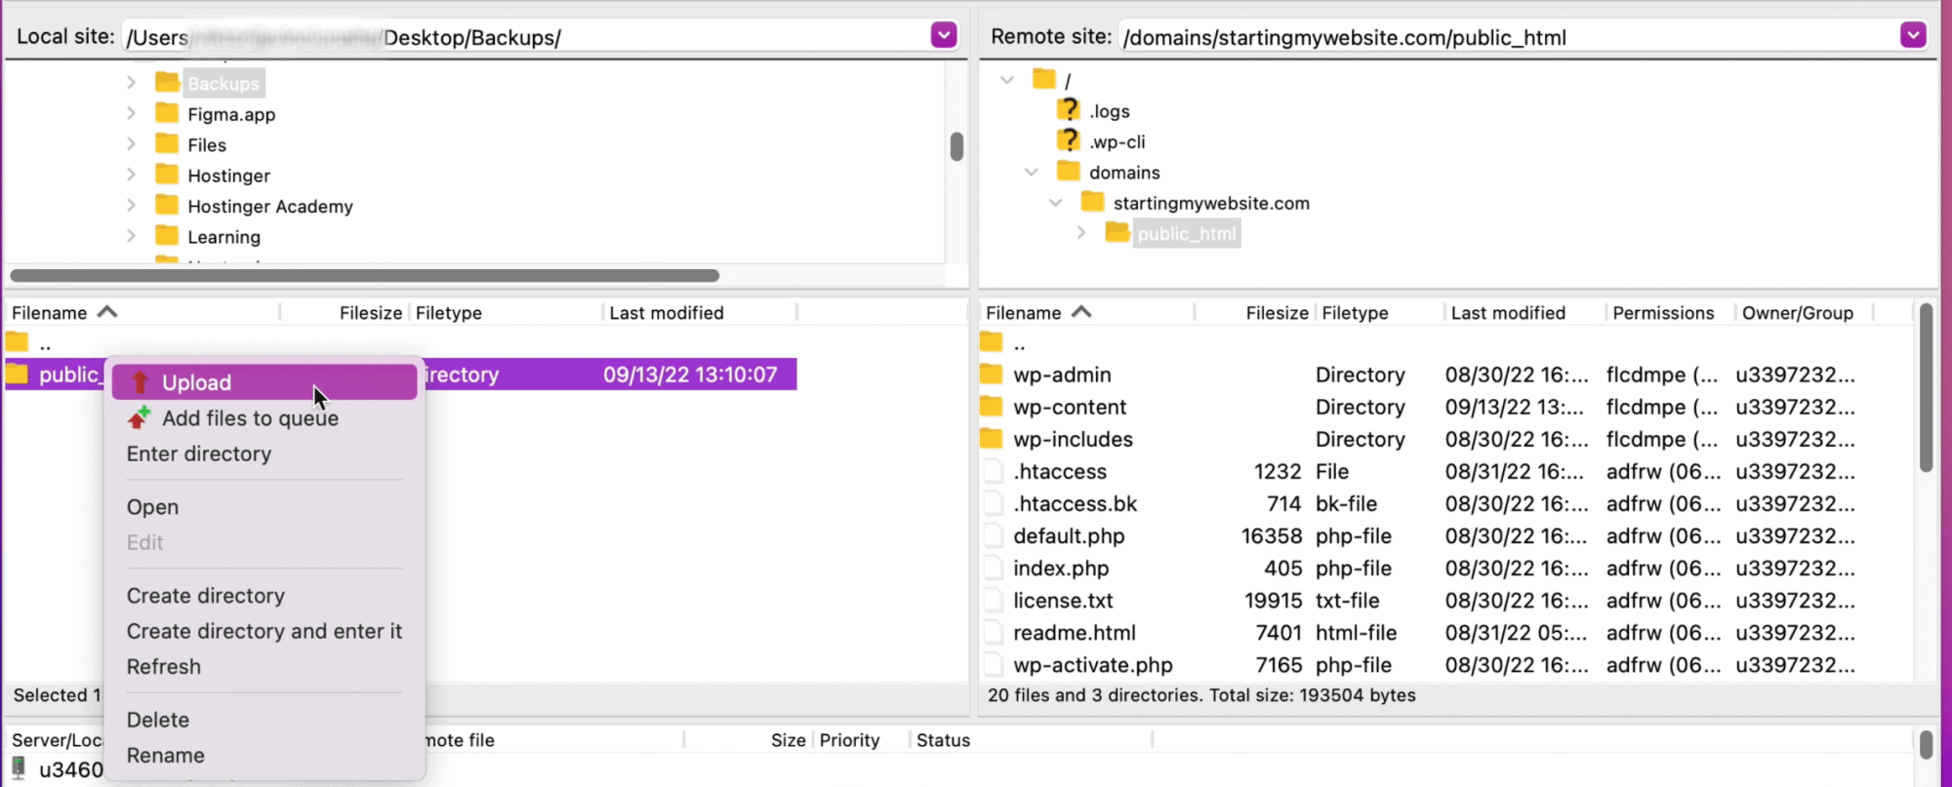Sort local files by Filesize column
Viewport: 1952px width, 787px height.
370,313
